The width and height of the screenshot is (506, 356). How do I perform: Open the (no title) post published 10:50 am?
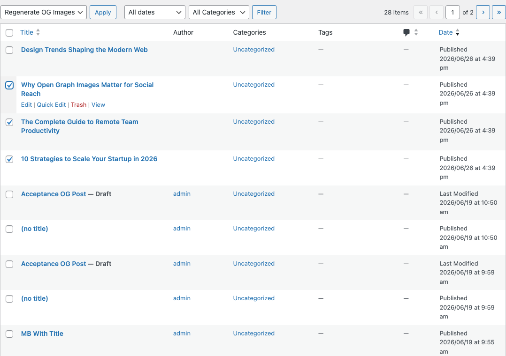[x=35, y=229]
